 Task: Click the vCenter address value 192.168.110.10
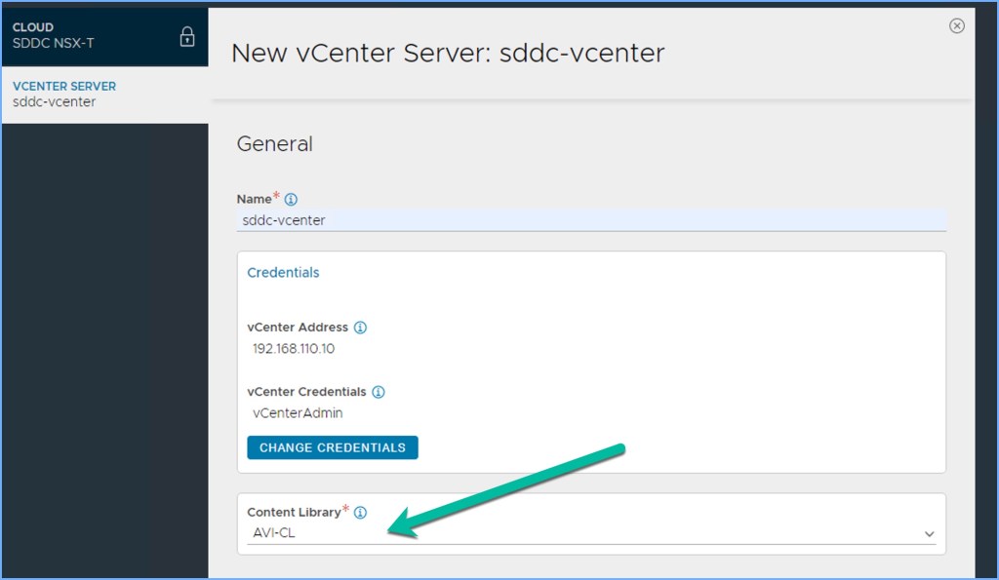pos(294,349)
